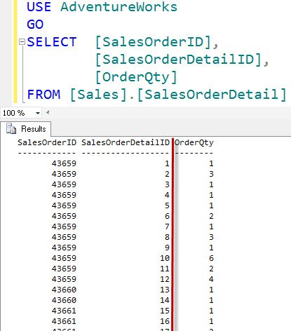Click OrderQty value 6
Screen dimensions: 291x331
coord(211,258)
